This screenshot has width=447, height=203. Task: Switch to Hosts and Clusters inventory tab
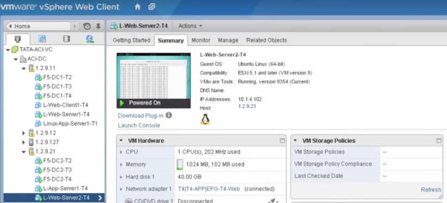pyautogui.click(x=18, y=39)
